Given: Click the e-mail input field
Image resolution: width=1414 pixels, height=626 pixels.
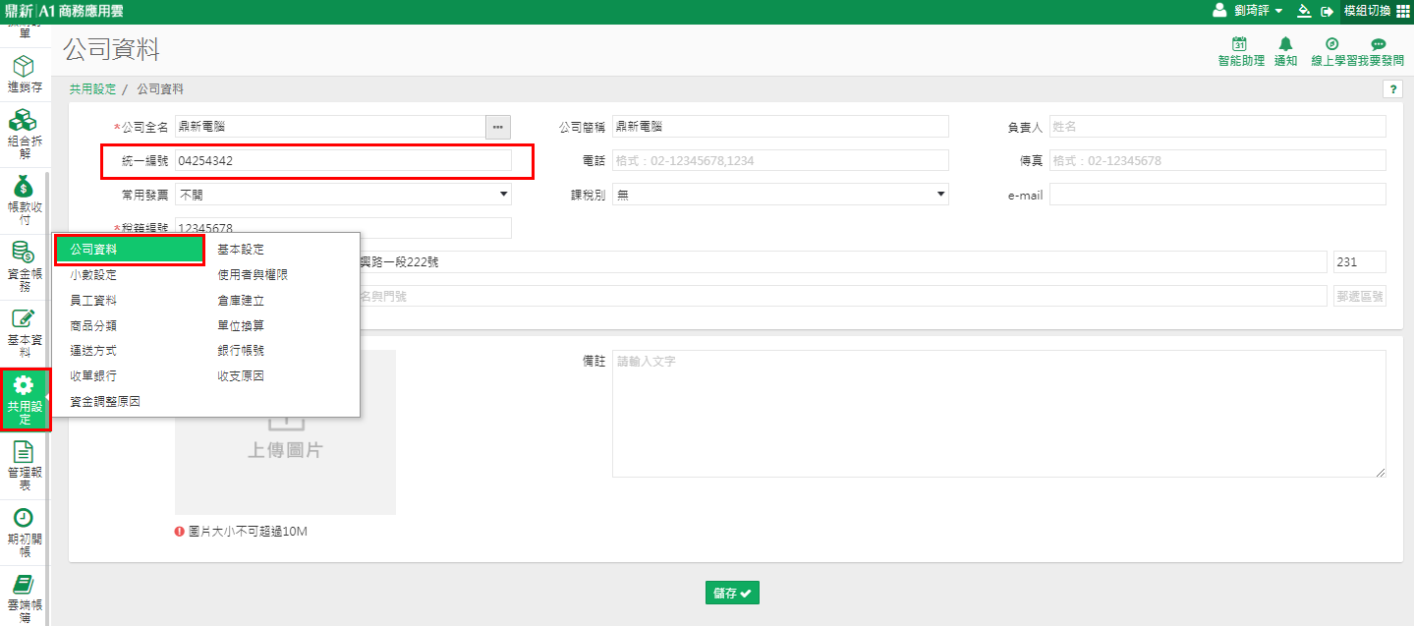Looking at the screenshot, I should point(1217,195).
